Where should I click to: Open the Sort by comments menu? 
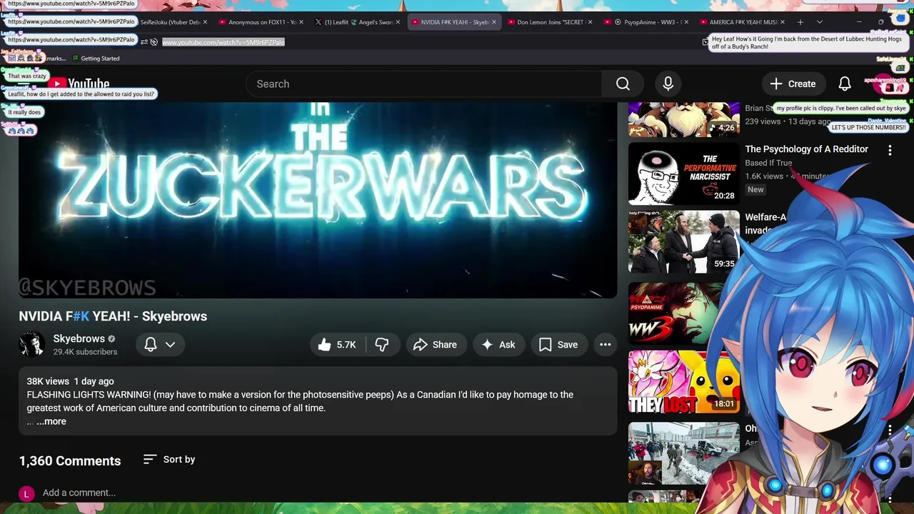point(169,460)
